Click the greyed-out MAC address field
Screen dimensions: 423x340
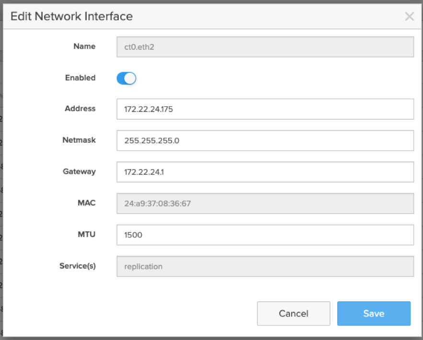(265, 204)
